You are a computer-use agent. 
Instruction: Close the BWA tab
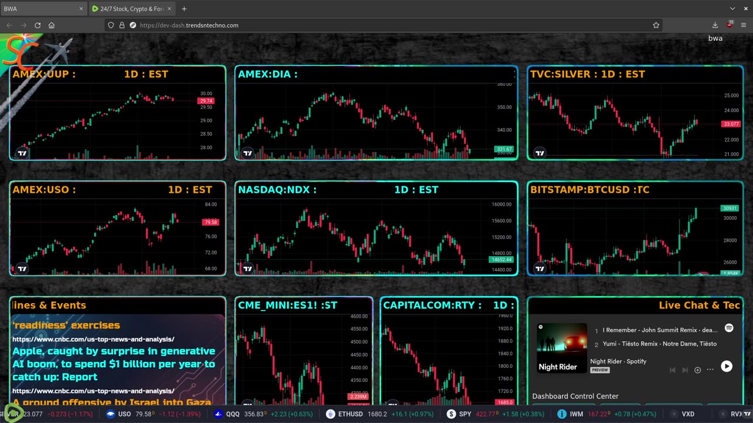(x=81, y=9)
